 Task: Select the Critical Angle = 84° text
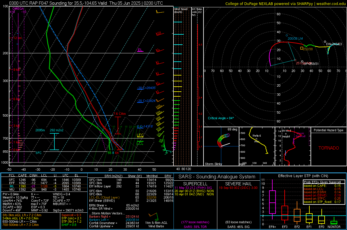(x=221, y=118)
